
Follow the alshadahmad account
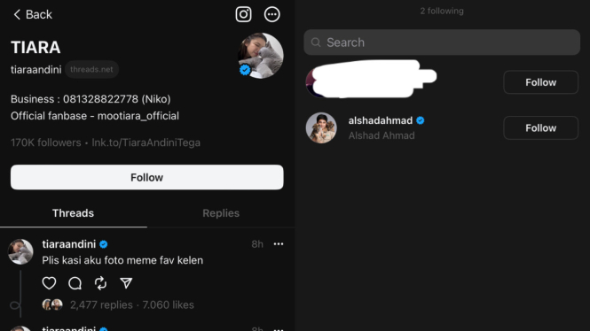(540, 128)
